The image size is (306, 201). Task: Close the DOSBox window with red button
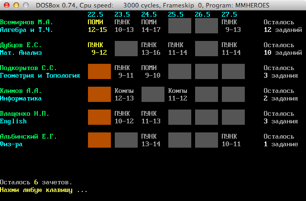coord(7,5)
